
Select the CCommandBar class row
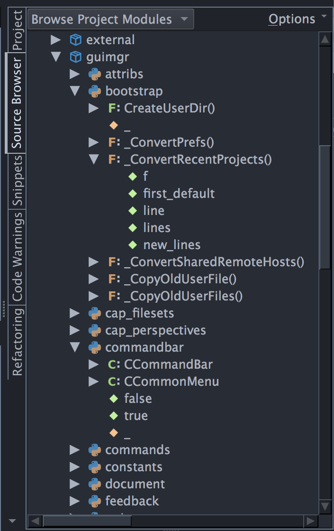click(173, 364)
